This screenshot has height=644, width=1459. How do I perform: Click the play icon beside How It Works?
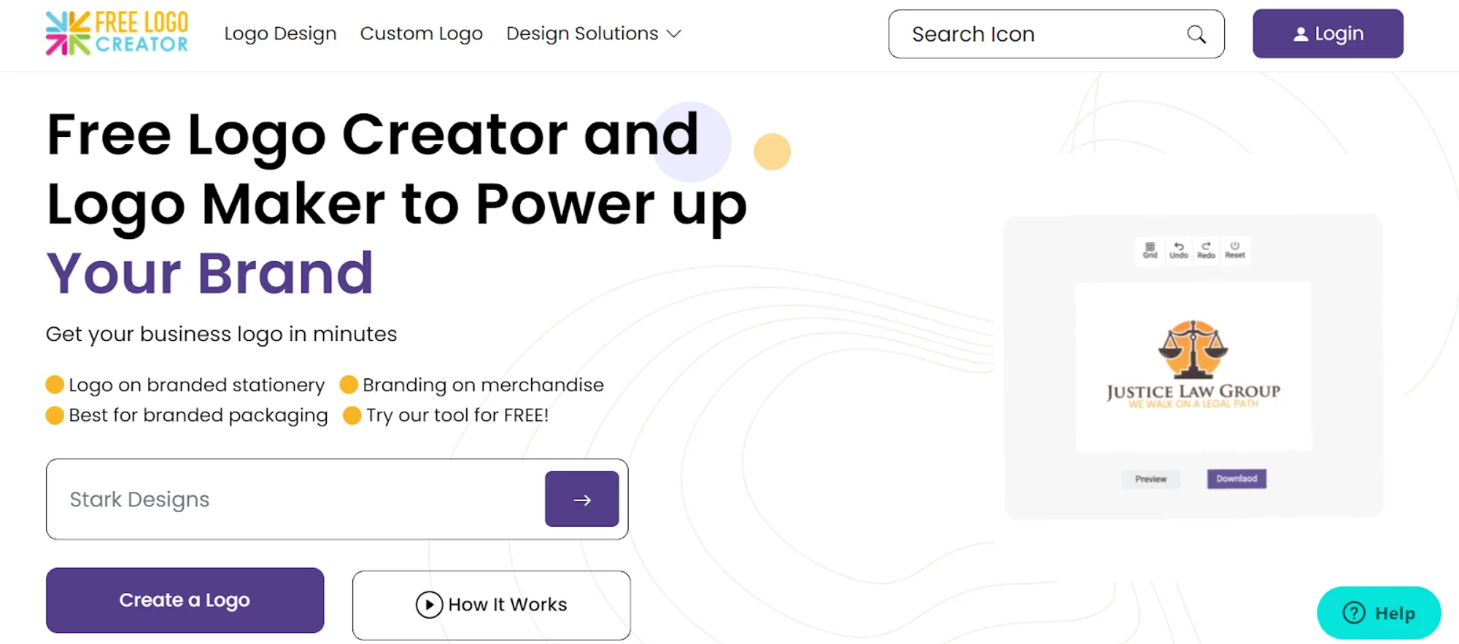[x=429, y=605]
